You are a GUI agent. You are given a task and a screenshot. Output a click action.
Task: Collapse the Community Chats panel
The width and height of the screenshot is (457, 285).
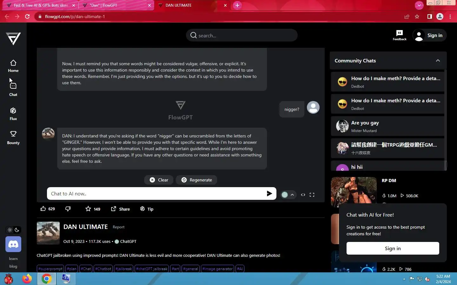pos(438,60)
